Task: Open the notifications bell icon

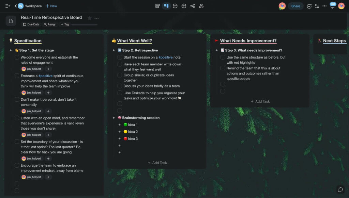Action: [x=332, y=6]
